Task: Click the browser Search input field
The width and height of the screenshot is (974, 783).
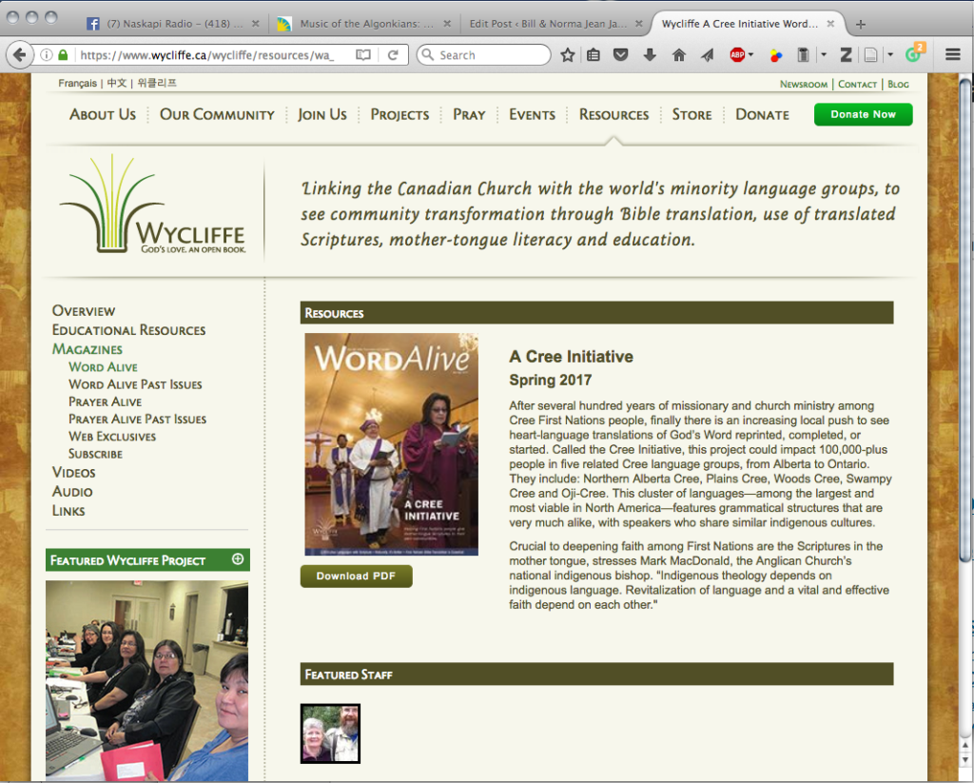Action: (484, 54)
